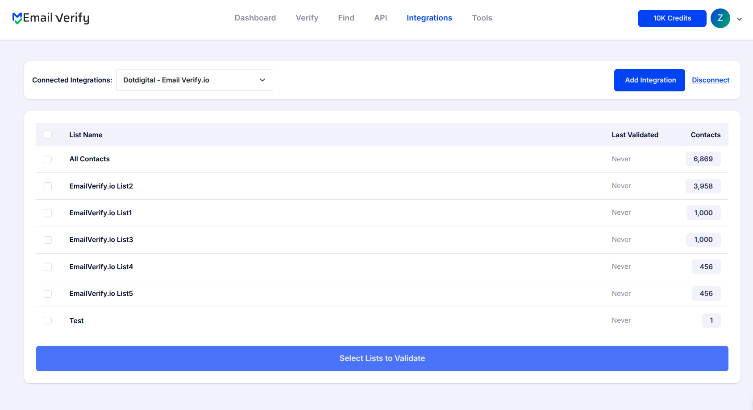Viewport: 753px width, 410px height.
Task: Click the 456 badge for List4
Action: pyautogui.click(x=706, y=266)
